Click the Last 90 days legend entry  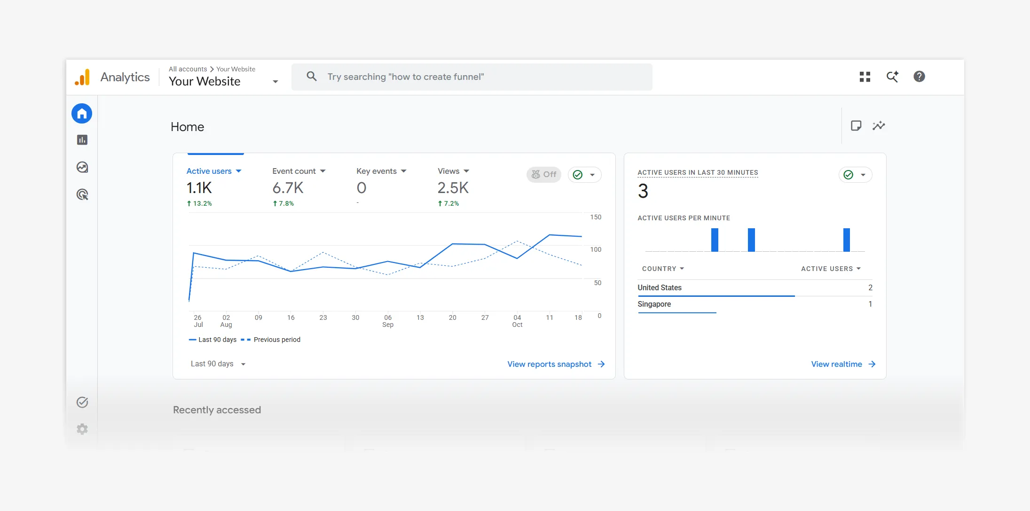(212, 340)
